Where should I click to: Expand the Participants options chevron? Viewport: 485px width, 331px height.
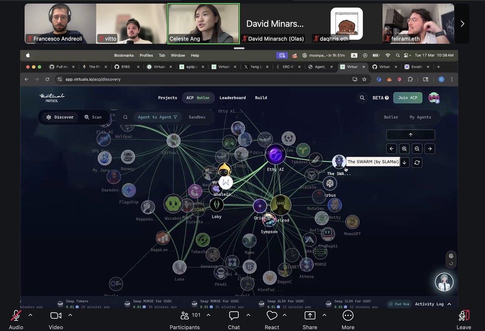click(208, 315)
